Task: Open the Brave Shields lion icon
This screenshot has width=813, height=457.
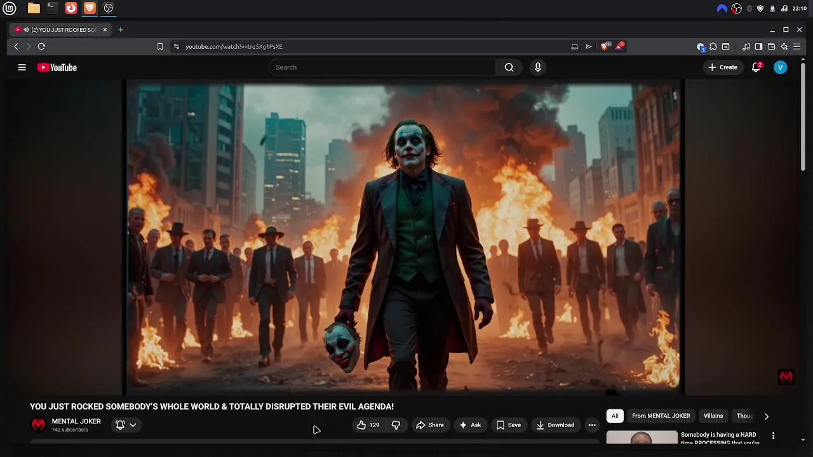Action: pos(605,46)
